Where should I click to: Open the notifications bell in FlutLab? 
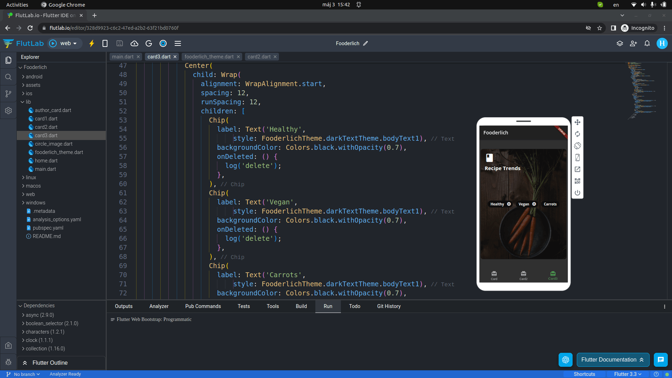pos(647,43)
